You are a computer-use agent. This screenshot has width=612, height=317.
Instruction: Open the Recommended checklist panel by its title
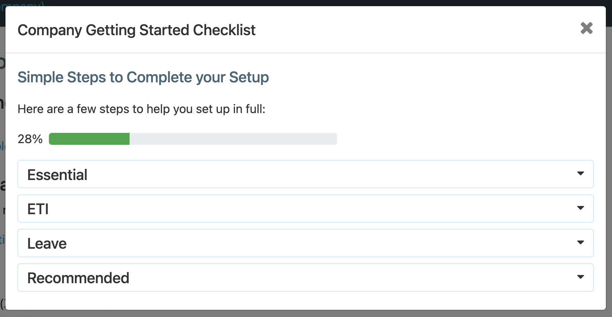[x=78, y=278]
